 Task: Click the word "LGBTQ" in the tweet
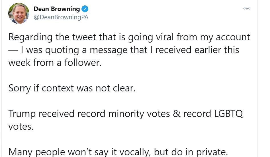[227, 114]
